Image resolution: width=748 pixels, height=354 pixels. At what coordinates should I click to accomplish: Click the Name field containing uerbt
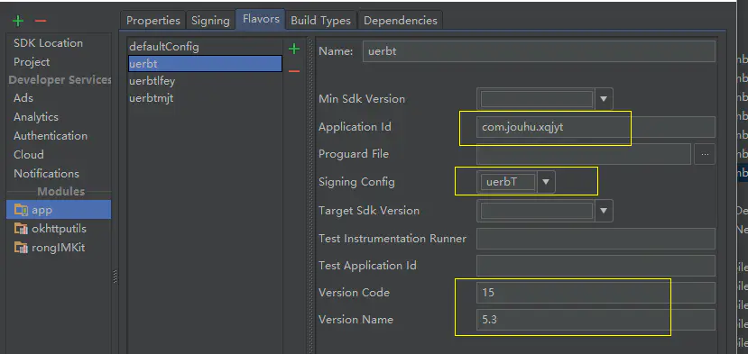point(539,51)
